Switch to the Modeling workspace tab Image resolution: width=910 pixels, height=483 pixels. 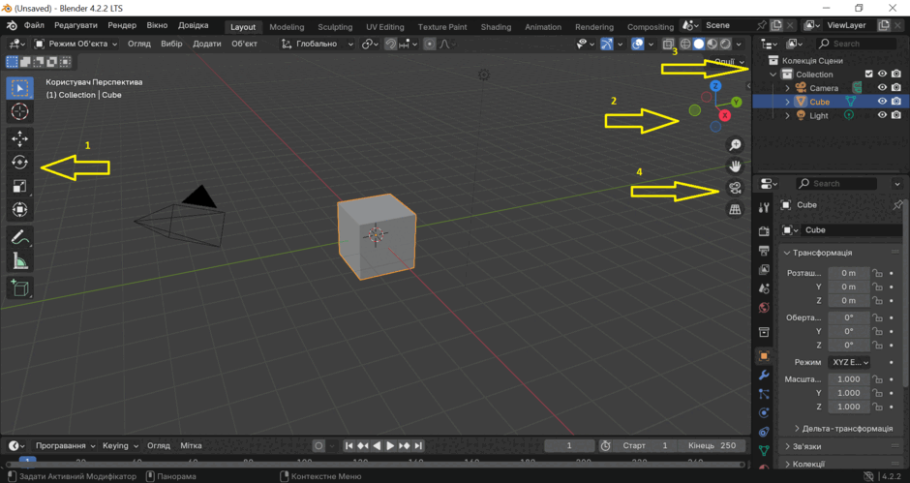point(287,27)
